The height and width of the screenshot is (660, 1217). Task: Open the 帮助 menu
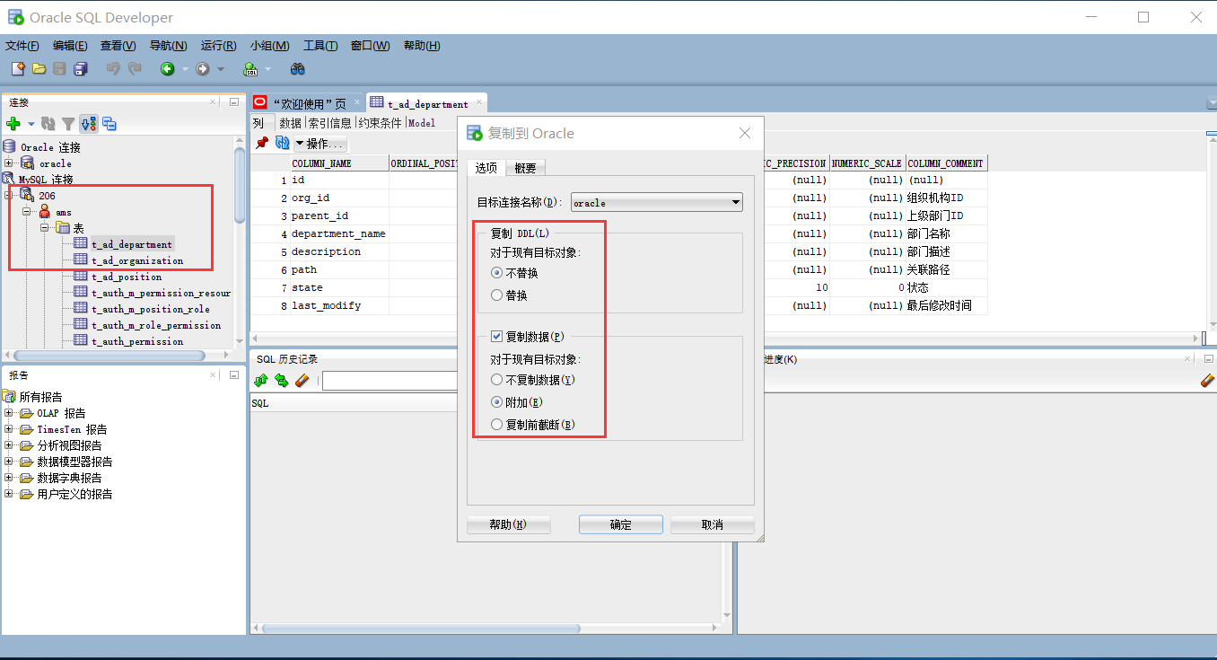tap(422, 46)
